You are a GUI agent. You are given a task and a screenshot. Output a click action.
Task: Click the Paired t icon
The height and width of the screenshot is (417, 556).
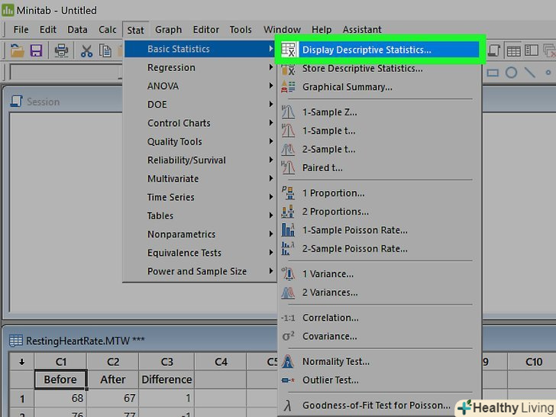(x=288, y=167)
